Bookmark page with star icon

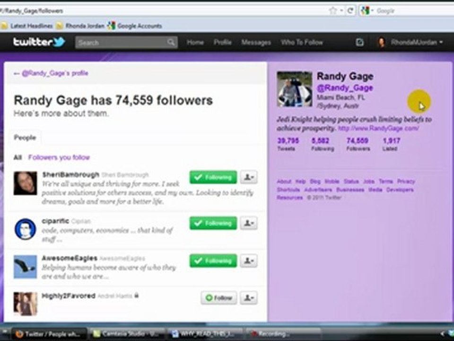click(333, 11)
